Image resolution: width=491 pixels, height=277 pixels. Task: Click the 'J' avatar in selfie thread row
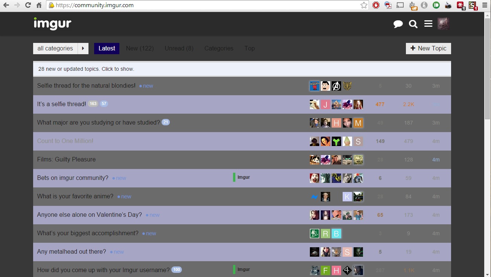click(x=325, y=104)
